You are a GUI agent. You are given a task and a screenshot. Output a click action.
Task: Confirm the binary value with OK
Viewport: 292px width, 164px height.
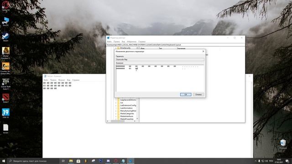click(186, 94)
